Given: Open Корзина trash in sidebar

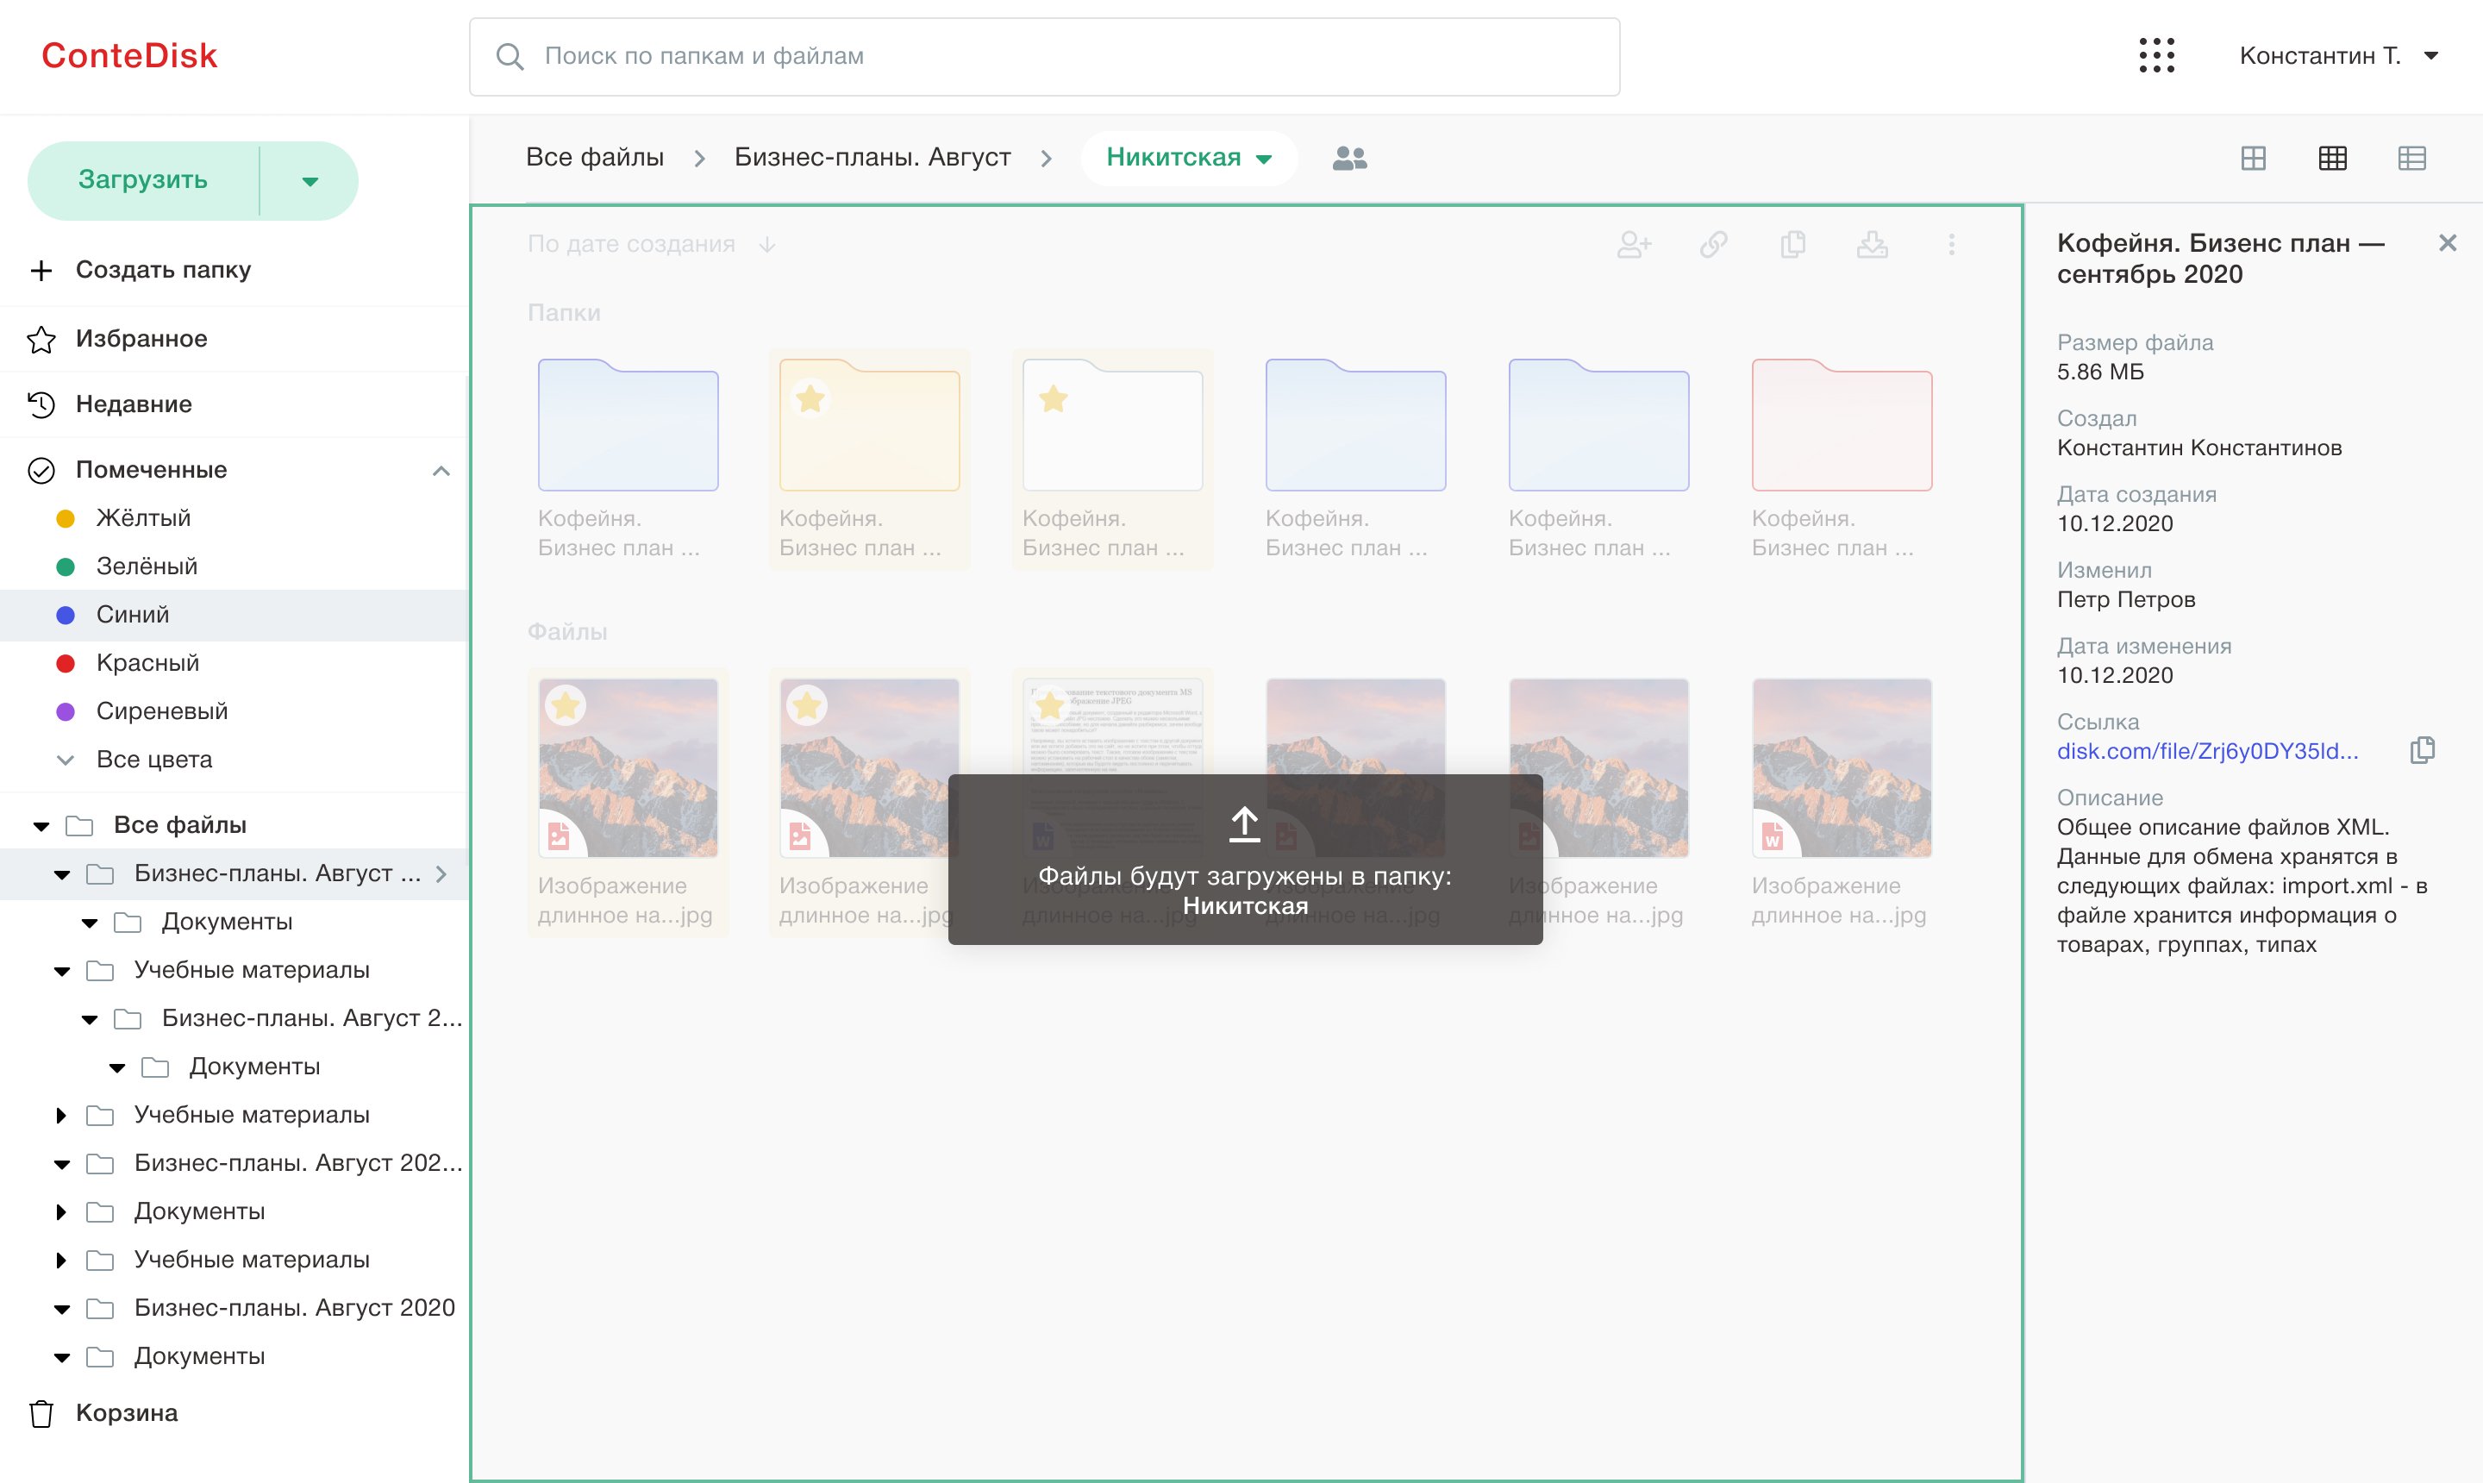Looking at the screenshot, I should [x=126, y=1412].
